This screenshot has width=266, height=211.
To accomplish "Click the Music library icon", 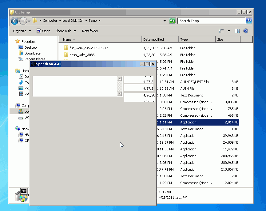I will click(21, 82).
